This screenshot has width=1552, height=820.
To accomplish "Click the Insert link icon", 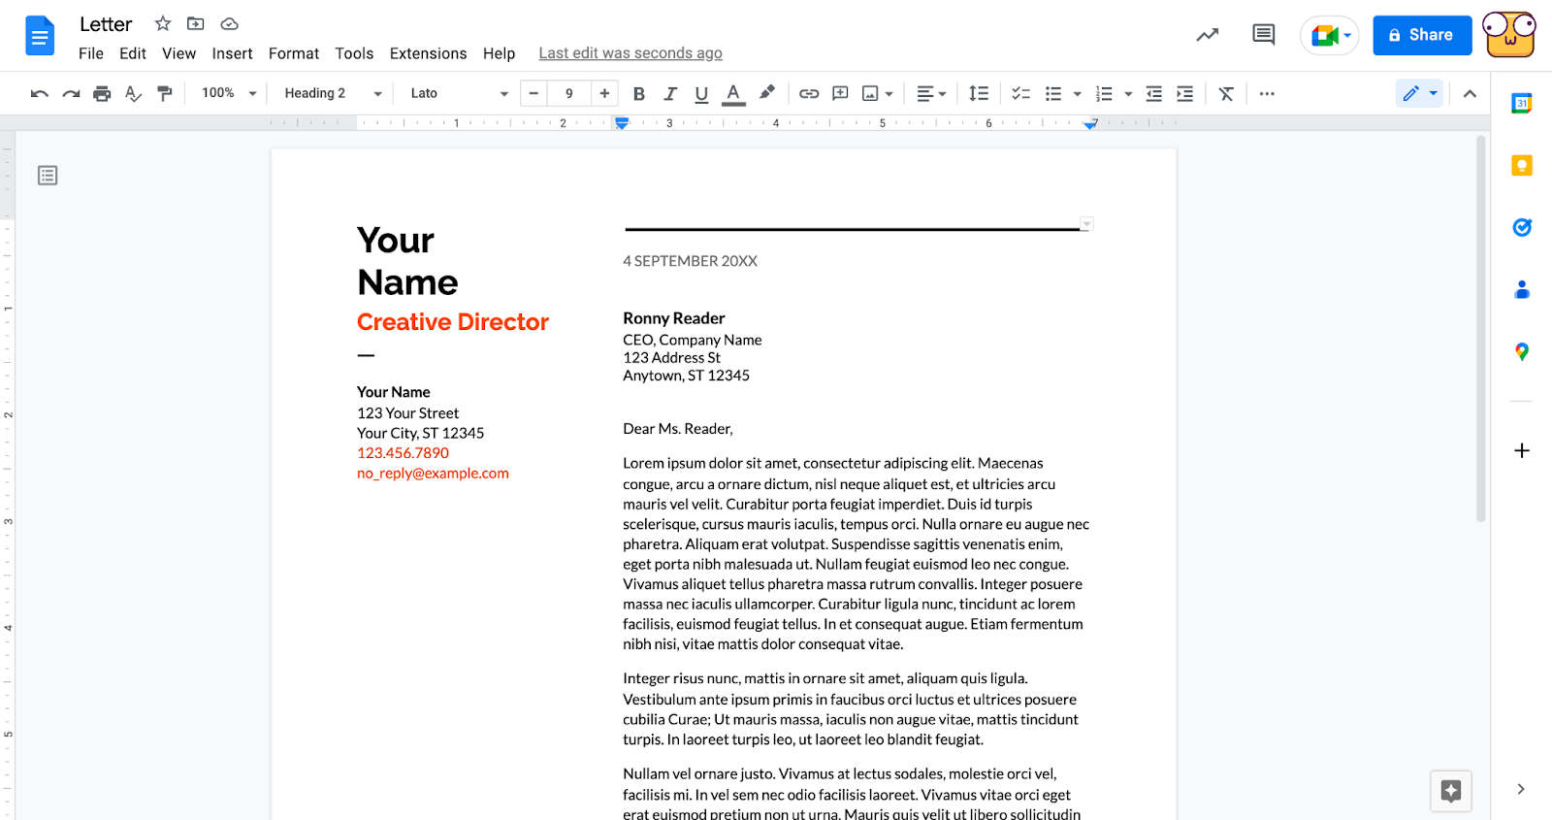I will click(x=809, y=94).
